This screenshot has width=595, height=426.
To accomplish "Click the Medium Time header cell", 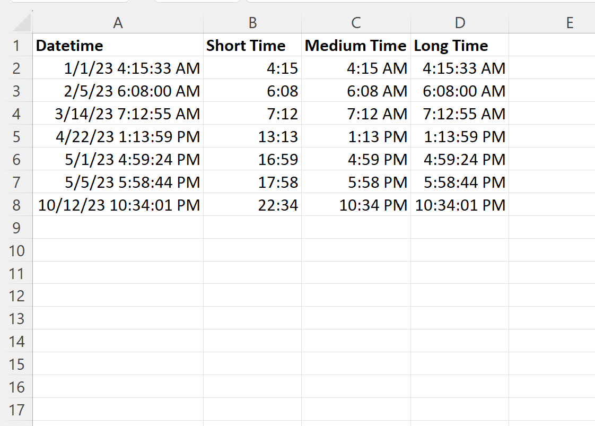I will pos(356,46).
